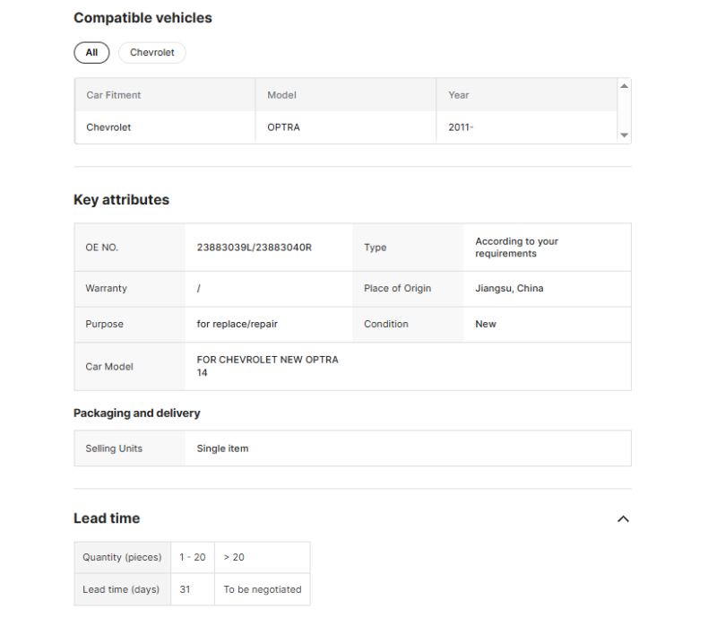Click the "FOR CHEVROLET NEW OPTRA 14" value
This screenshot has width=717, height=618.
pyautogui.click(x=267, y=366)
